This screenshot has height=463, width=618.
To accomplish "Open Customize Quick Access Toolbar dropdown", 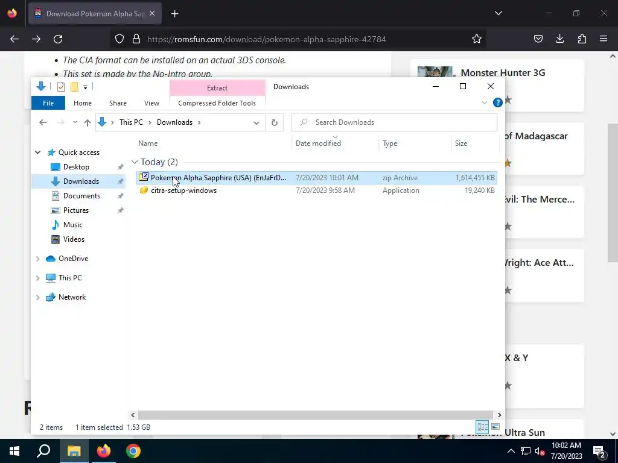I will pos(85,87).
